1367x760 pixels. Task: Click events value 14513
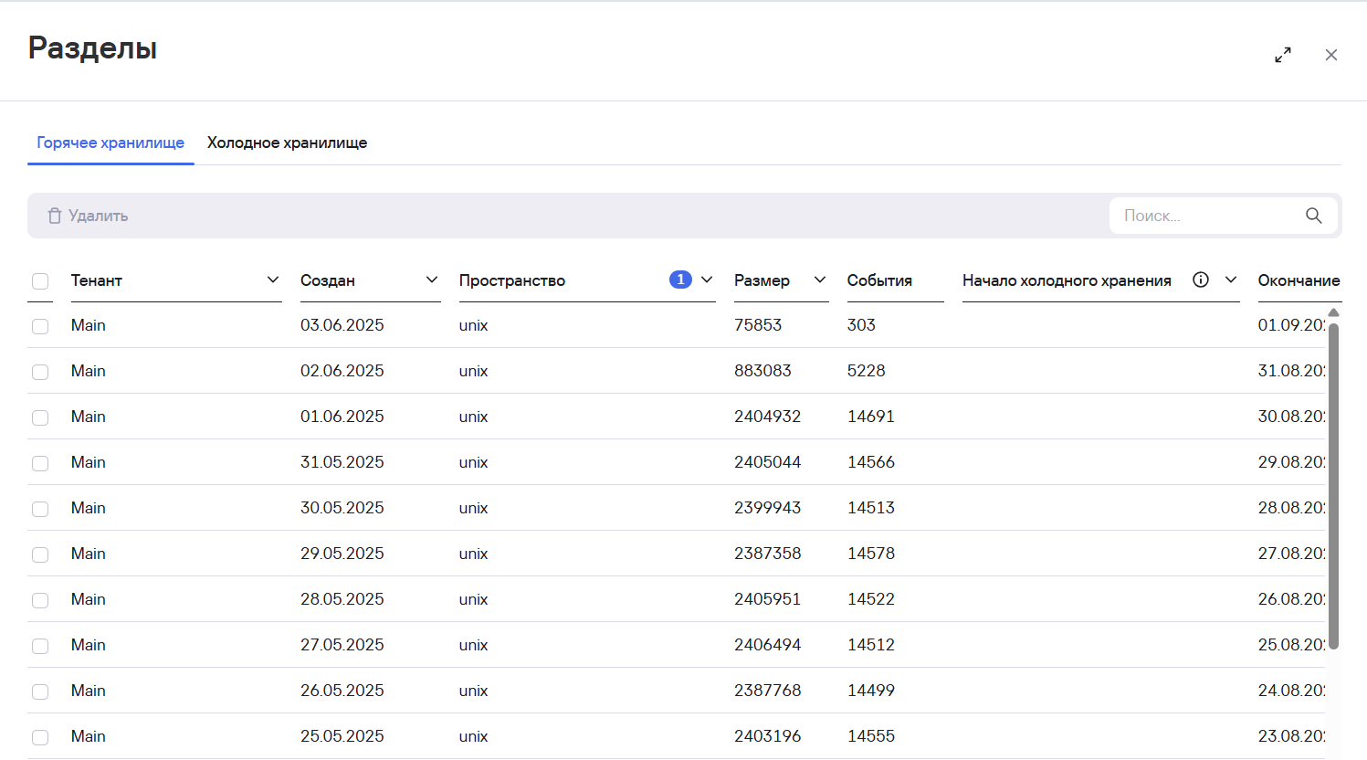click(x=871, y=508)
